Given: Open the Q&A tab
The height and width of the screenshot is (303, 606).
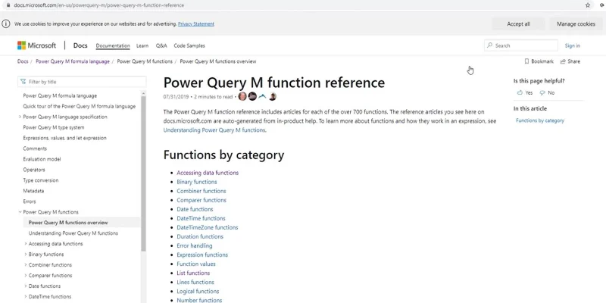Looking at the screenshot, I should 161,45.
